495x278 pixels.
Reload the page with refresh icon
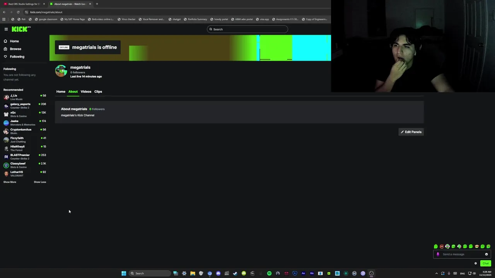(18, 12)
